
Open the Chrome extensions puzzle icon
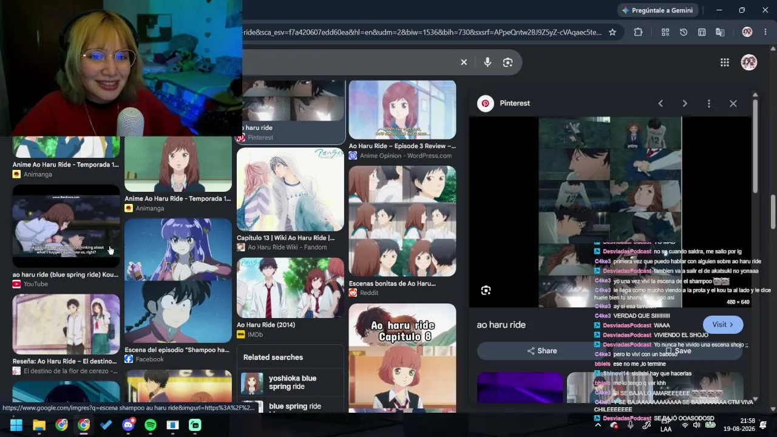click(x=638, y=32)
